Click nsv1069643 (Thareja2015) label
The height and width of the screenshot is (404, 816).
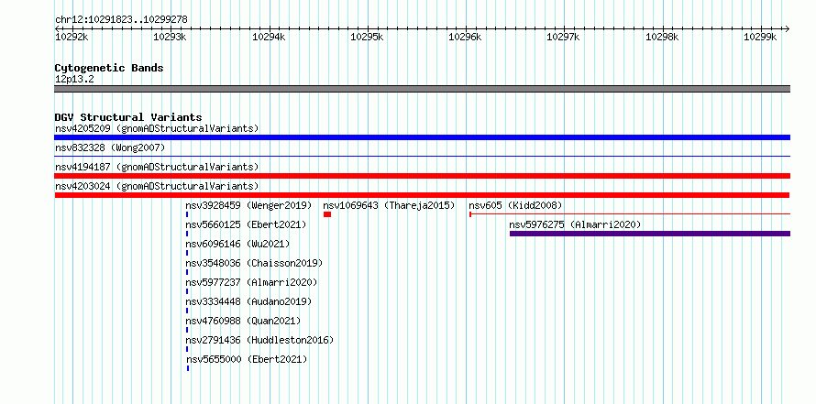(389, 205)
